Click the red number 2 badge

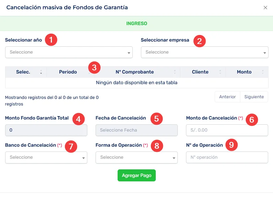point(199,41)
